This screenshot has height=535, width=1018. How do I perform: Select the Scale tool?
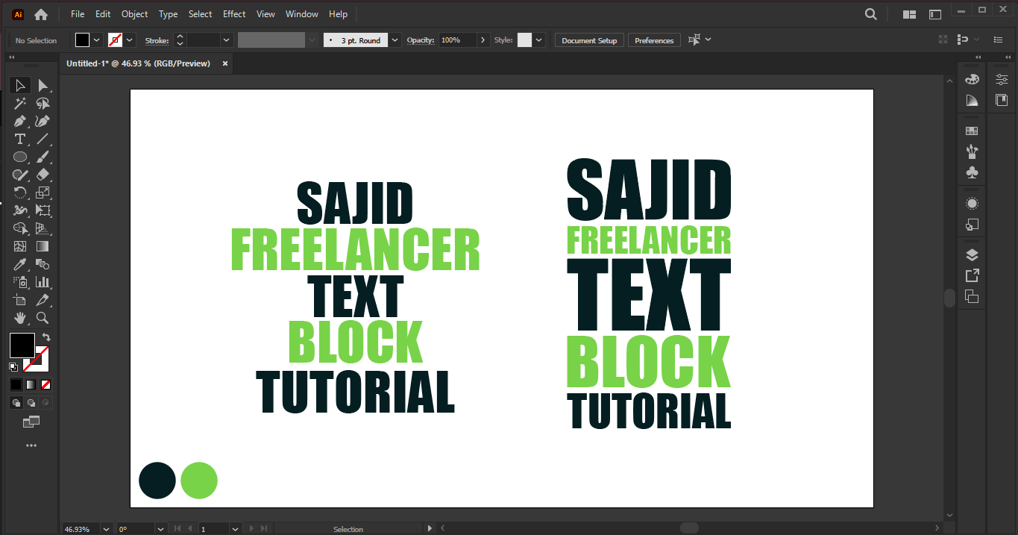pos(43,193)
